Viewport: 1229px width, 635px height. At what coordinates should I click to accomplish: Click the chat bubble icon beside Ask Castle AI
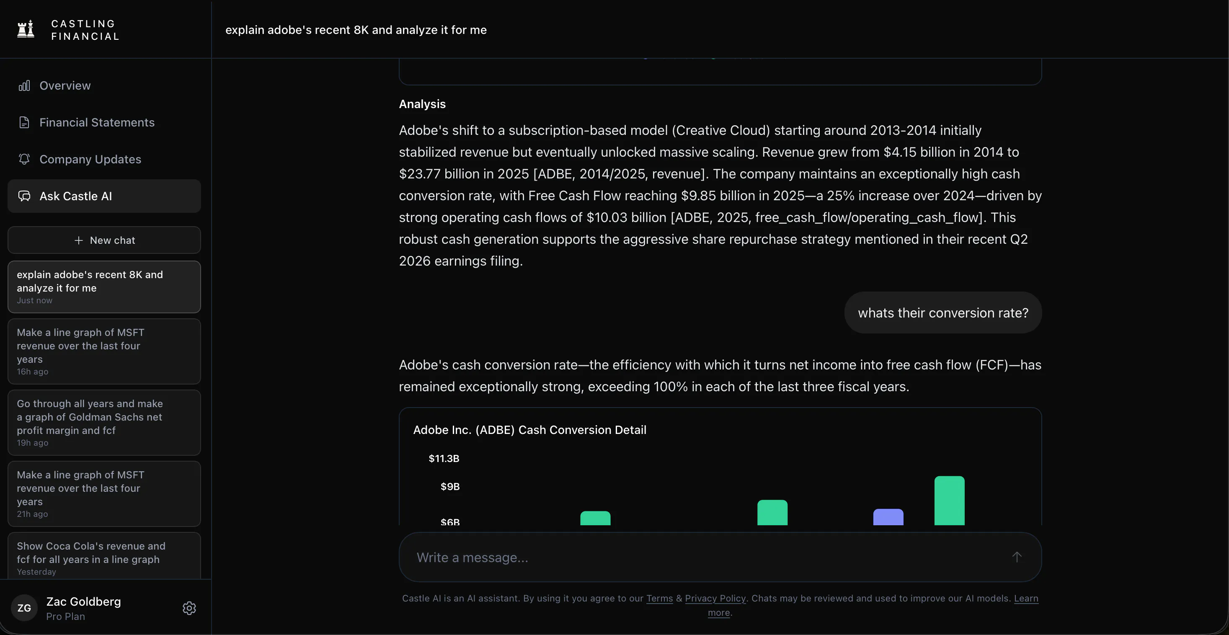pos(24,196)
